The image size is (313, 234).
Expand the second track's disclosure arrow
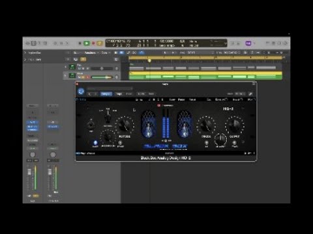tap(65, 75)
